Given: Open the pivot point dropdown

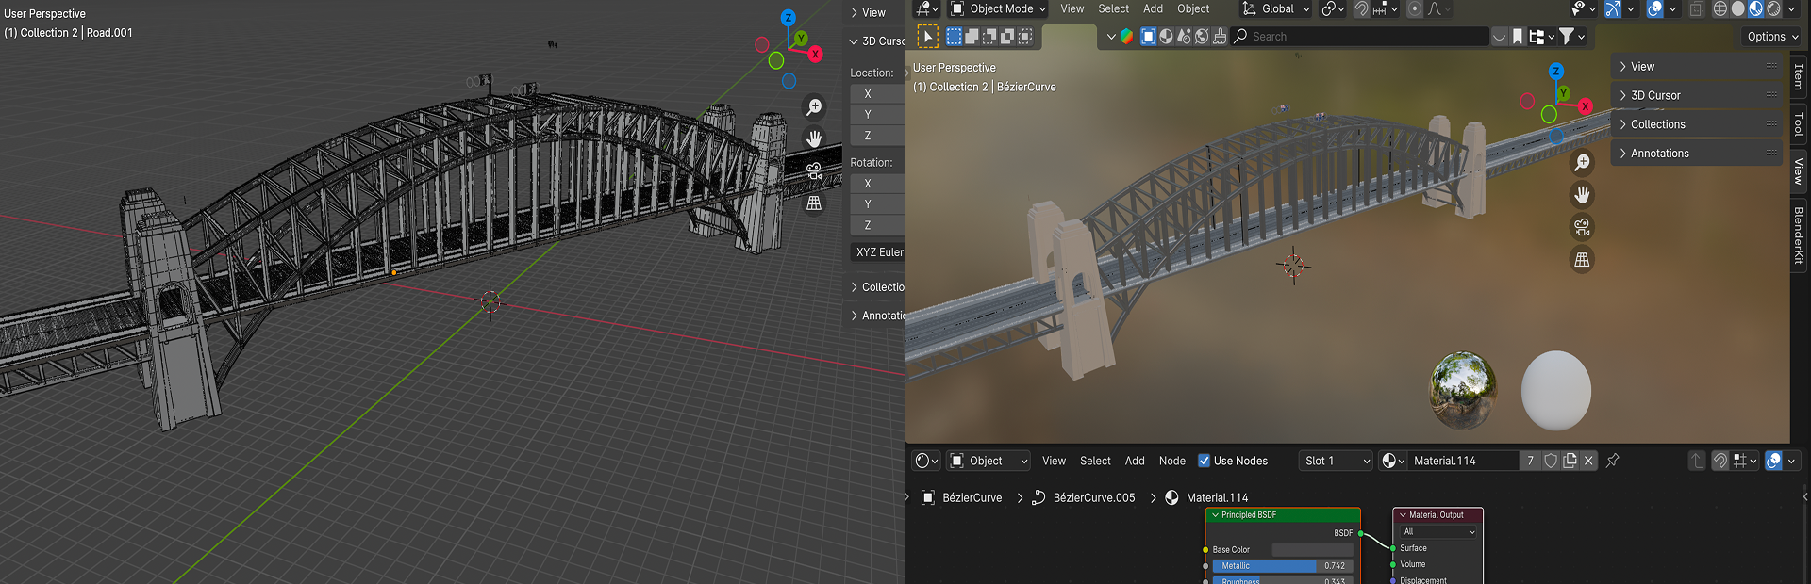Looking at the screenshot, I should point(1332,9).
